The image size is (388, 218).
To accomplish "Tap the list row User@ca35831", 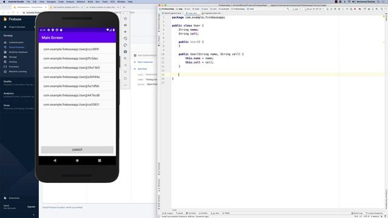I will point(77,105).
